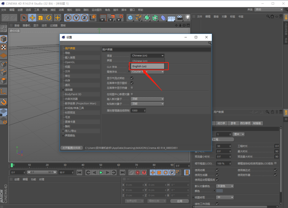The width and height of the screenshot is (288, 208).
Task: Toggle Z axis lock
Action: pyautogui.click(x=85, y=18)
